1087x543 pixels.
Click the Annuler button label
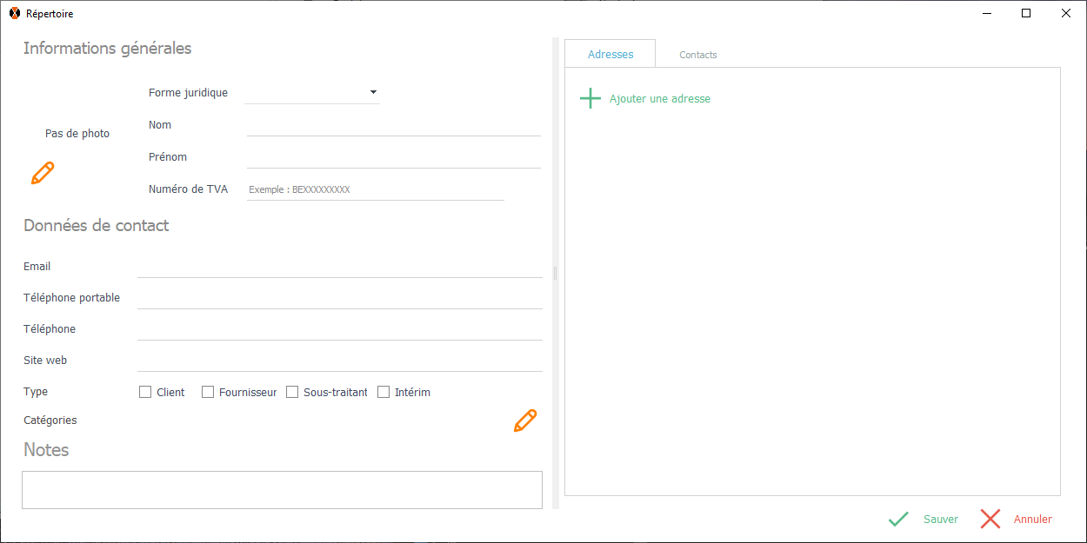(x=1032, y=520)
